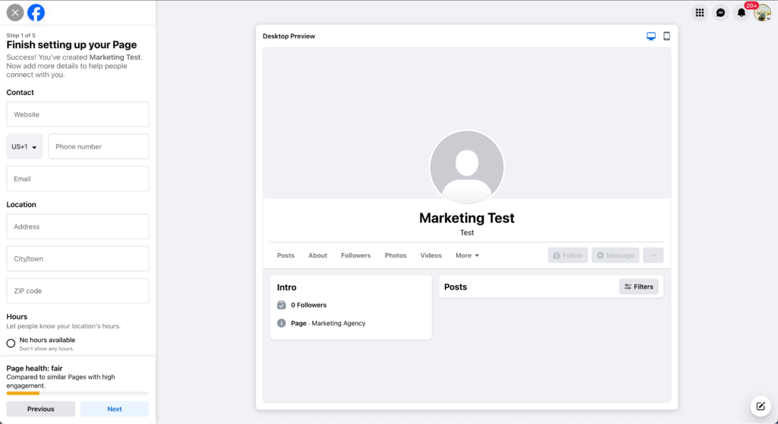778x424 pixels.
Task: Open the Photos tab in preview
Action: [x=395, y=255]
